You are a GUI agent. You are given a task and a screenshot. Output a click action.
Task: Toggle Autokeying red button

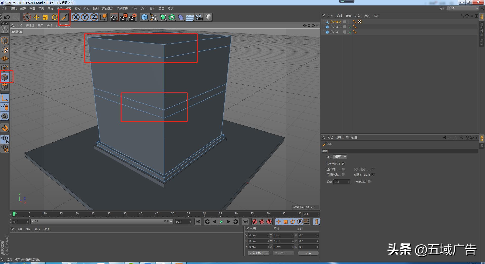(262, 222)
